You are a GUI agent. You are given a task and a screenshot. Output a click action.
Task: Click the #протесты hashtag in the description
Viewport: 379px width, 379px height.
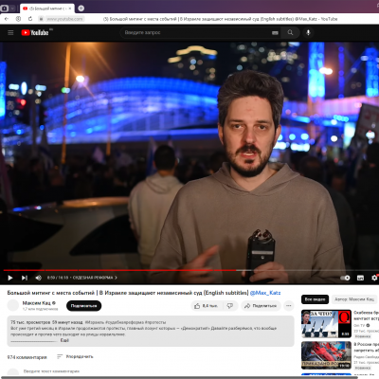point(155,322)
